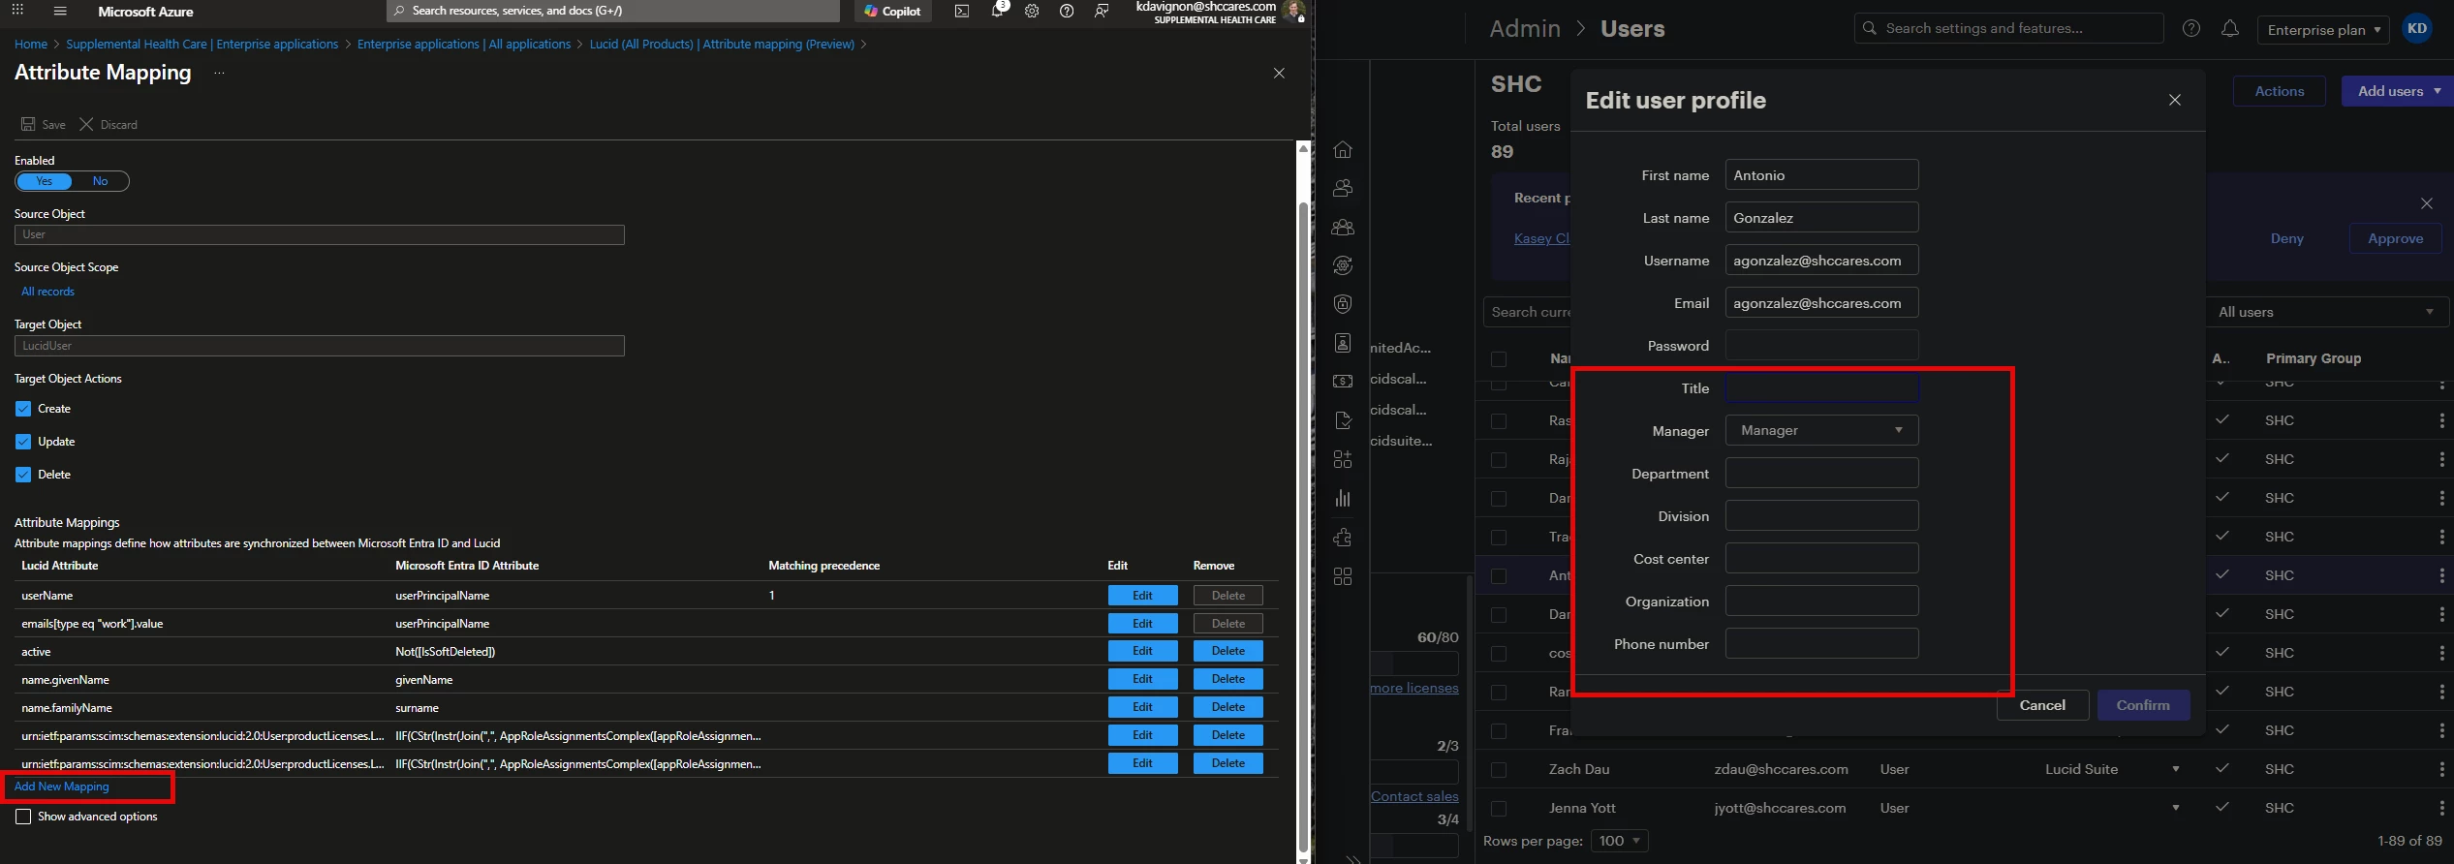
Task: Click Delete for the name.givenName mapping
Action: pyautogui.click(x=1228, y=680)
